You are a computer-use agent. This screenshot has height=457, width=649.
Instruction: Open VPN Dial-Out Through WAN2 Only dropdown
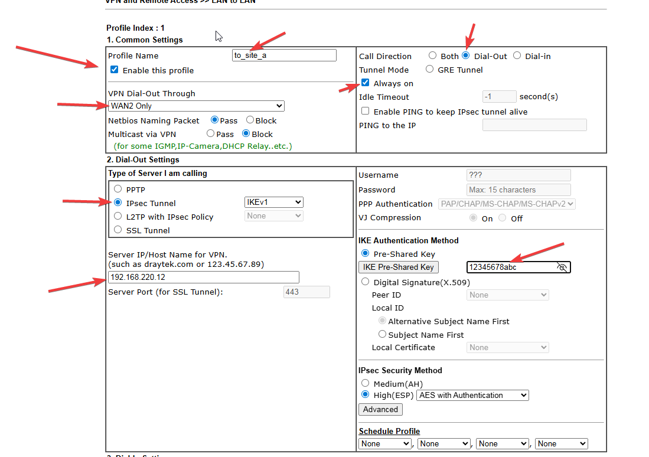point(196,106)
